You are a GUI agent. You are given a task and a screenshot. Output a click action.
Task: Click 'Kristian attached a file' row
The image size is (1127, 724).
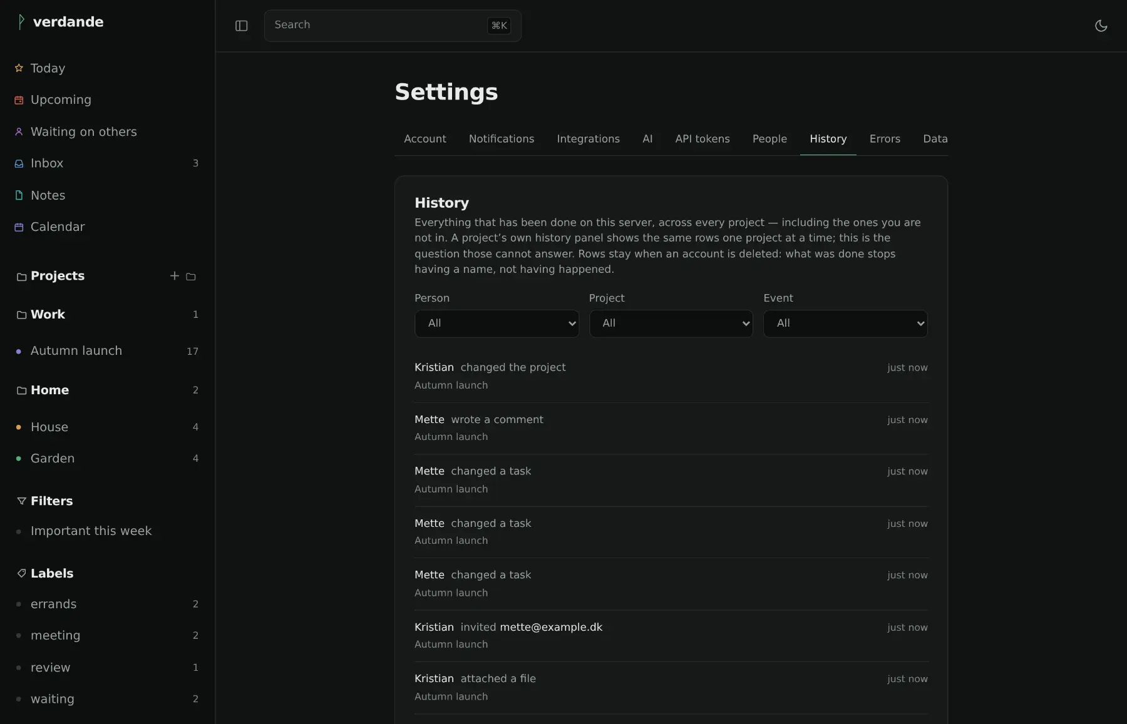tap(671, 688)
